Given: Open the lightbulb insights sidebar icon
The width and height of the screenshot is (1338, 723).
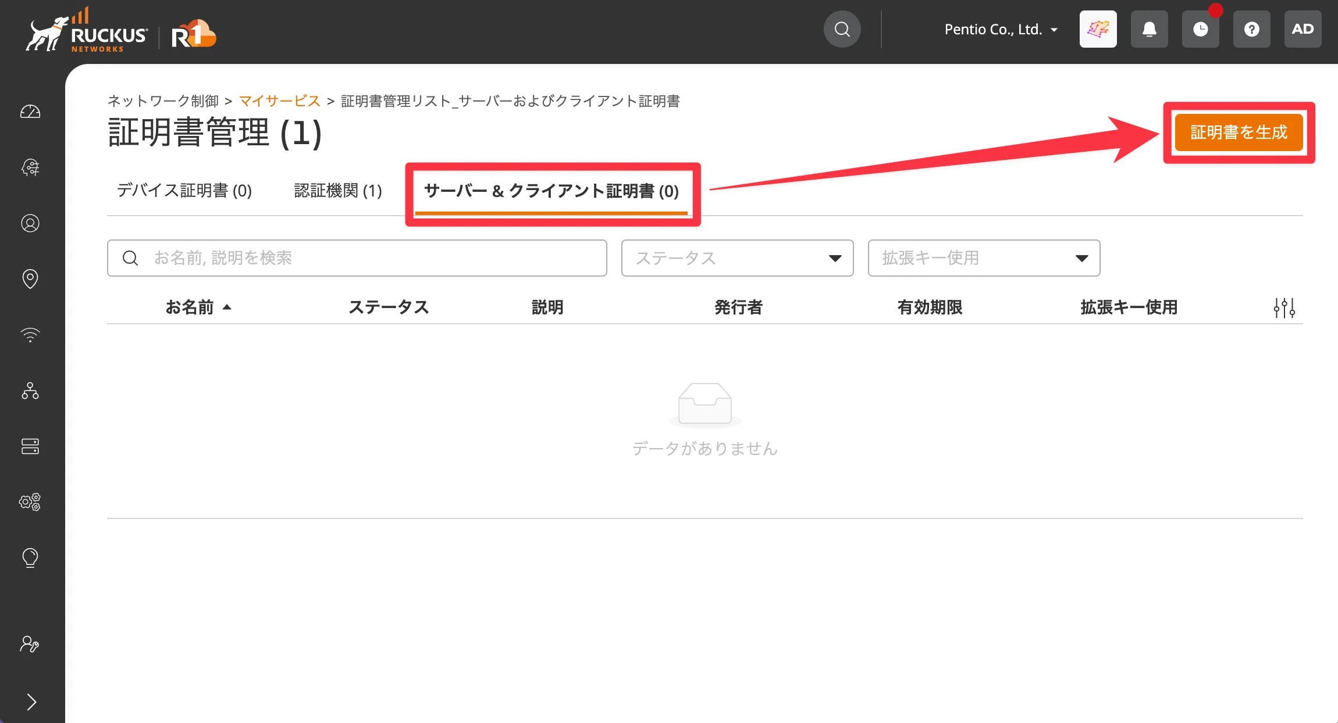Looking at the screenshot, I should (x=30, y=558).
